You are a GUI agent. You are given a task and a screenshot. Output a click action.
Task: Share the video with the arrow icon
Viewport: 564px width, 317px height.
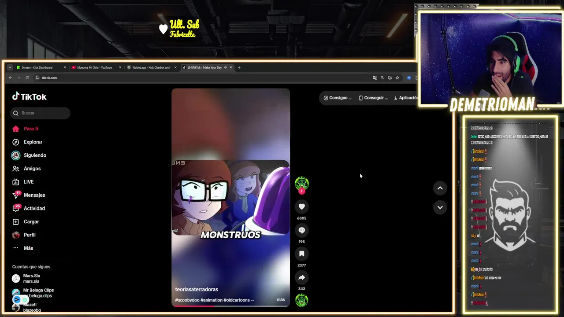tap(302, 277)
